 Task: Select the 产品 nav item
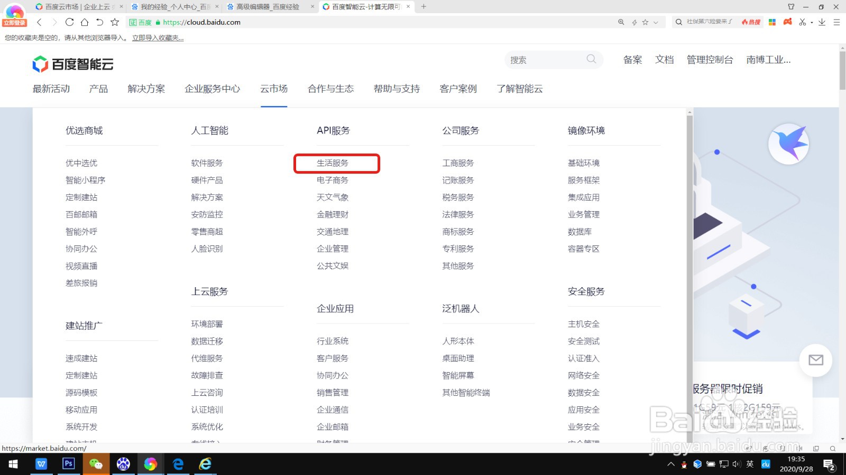click(x=98, y=89)
